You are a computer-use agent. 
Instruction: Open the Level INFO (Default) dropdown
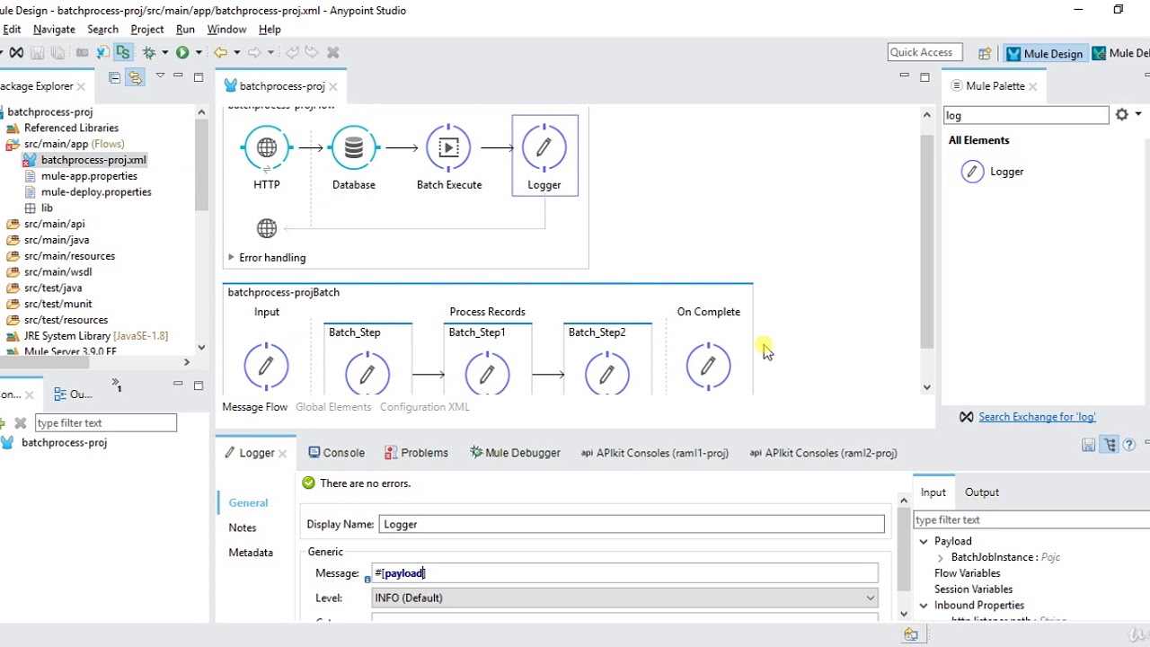[624, 598]
